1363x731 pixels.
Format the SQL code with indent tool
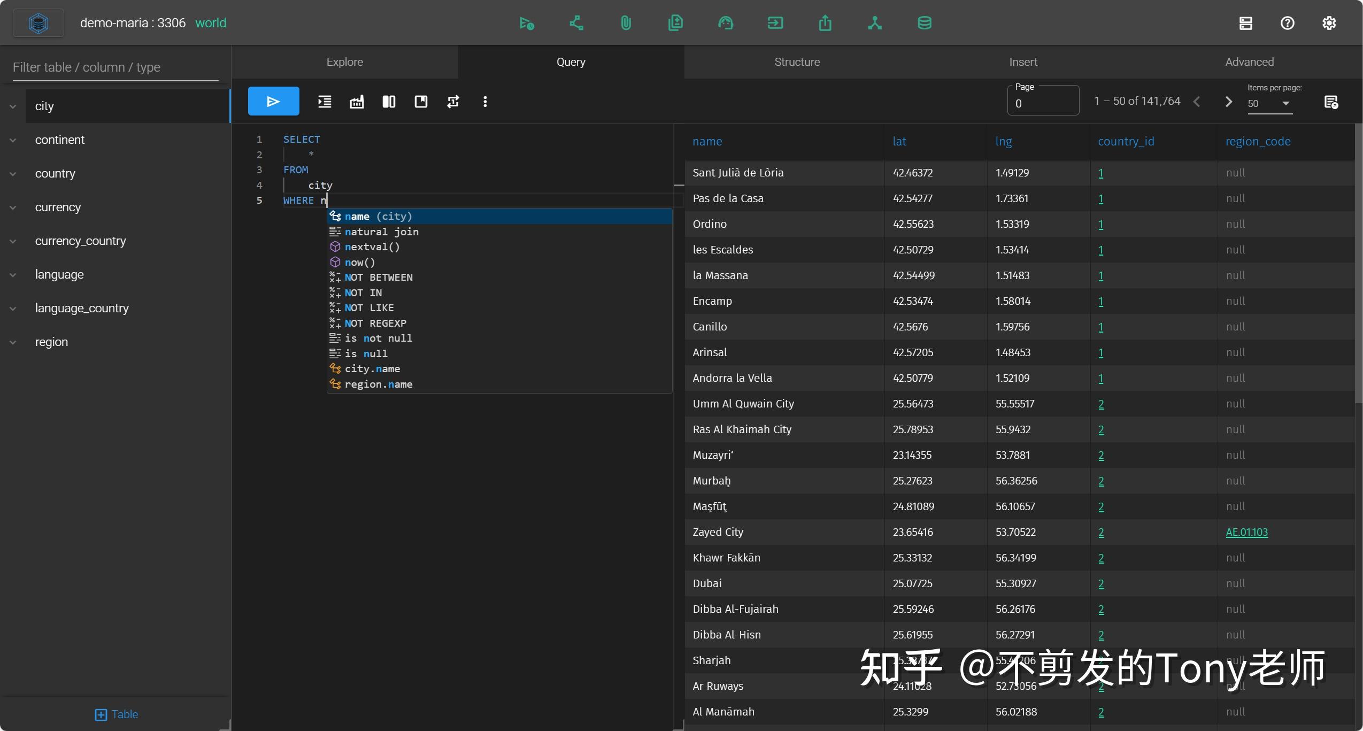coord(324,102)
